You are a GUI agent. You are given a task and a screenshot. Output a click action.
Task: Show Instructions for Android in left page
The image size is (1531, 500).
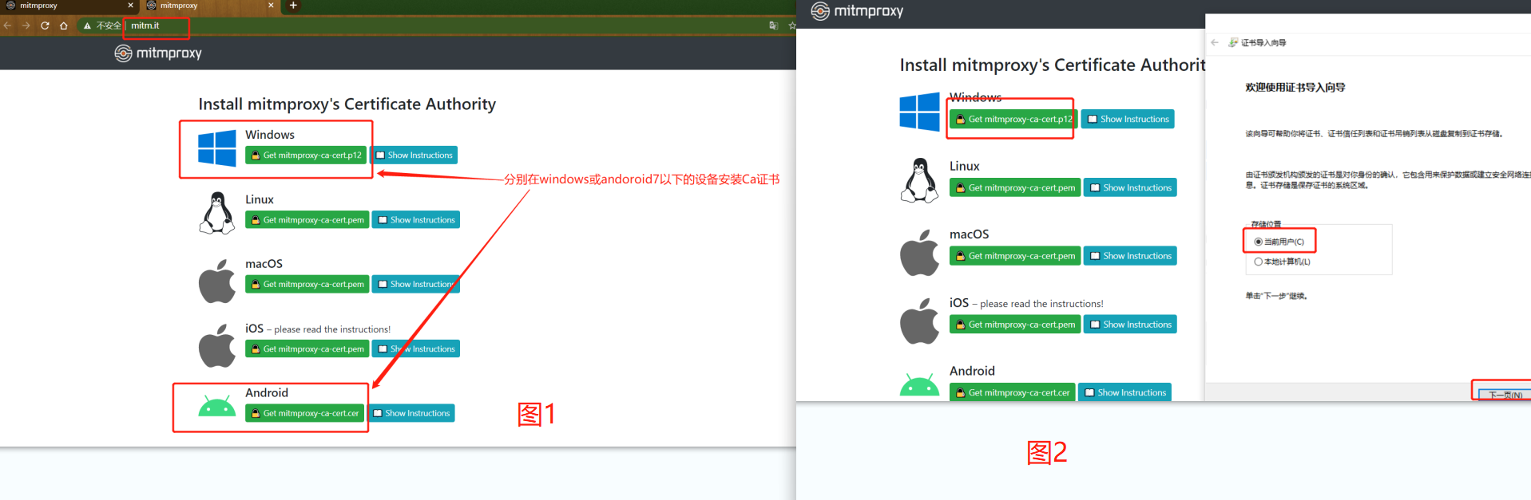click(x=411, y=413)
